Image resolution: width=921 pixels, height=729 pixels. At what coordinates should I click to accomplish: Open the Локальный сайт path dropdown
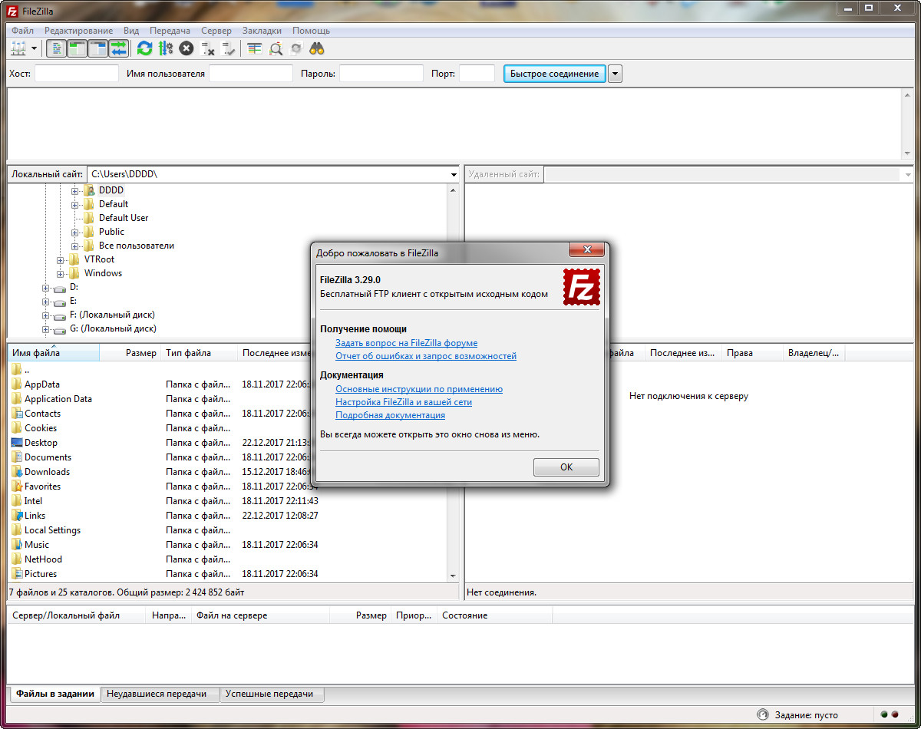coord(454,175)
